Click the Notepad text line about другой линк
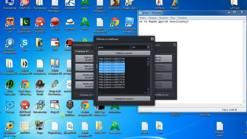 click(x=164, y=22)
